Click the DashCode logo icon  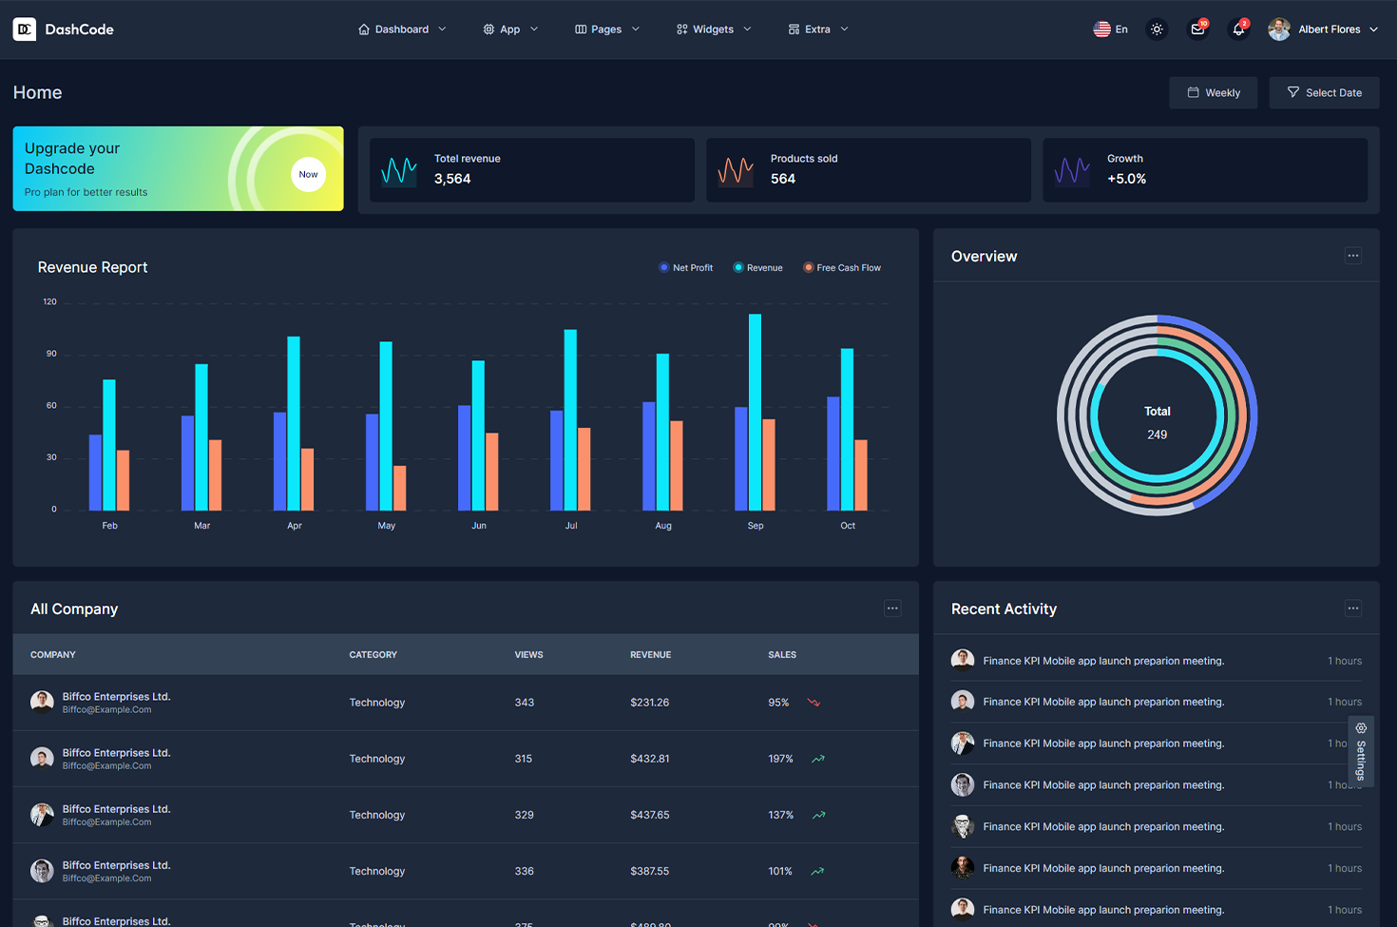coord(25,29)
